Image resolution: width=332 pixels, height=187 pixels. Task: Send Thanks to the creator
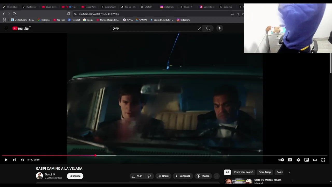203,176
